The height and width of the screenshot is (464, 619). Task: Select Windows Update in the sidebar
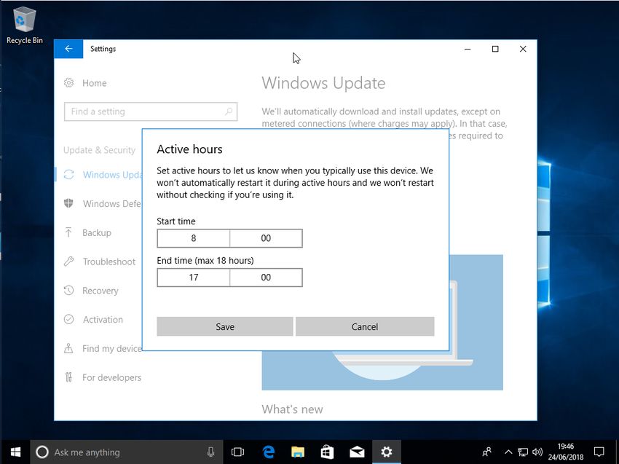pyautogui.click(x=112, y=175)
